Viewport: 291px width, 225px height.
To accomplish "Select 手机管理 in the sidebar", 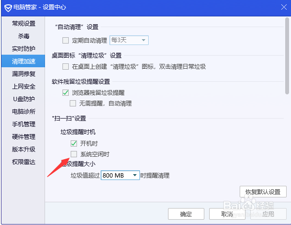I will [24, 124].
